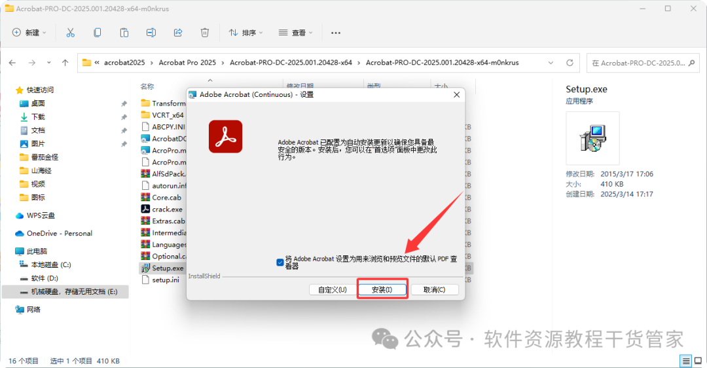Open 图片 in navigation pane
The image size is (707, 368).
(38, 144)
